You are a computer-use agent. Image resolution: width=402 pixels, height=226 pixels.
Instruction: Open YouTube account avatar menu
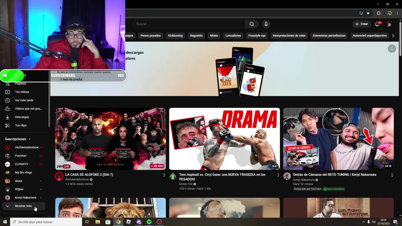pos(389,24)
